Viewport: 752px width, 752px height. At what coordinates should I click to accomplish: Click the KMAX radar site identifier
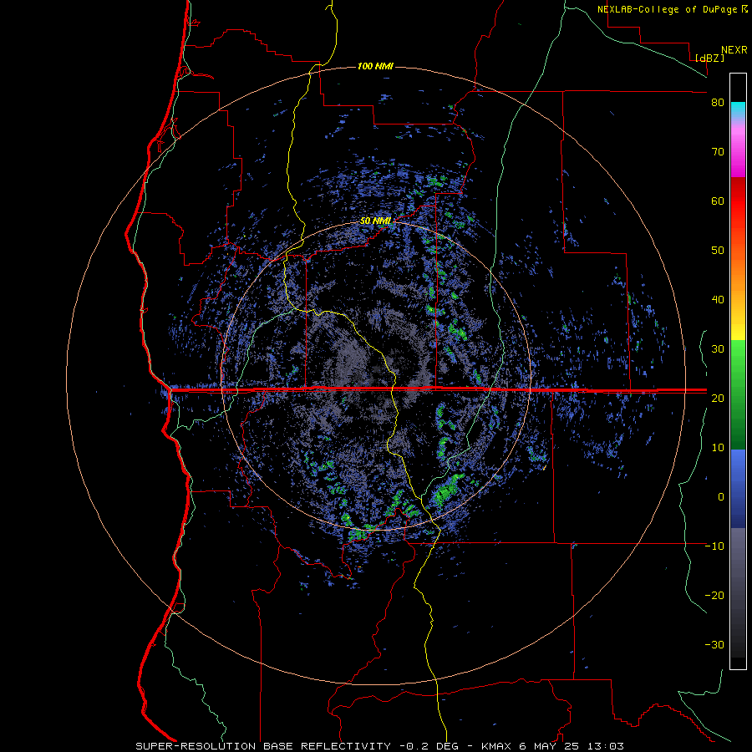click(x=496, y=746)
